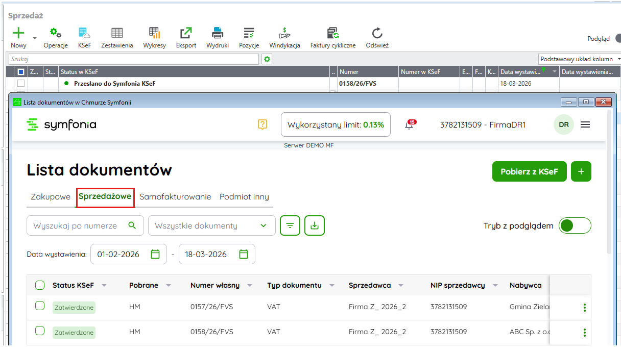Open the Podstawowy układ kolumn dropdown
621x352 pixels.
click(x=580, y=59)
